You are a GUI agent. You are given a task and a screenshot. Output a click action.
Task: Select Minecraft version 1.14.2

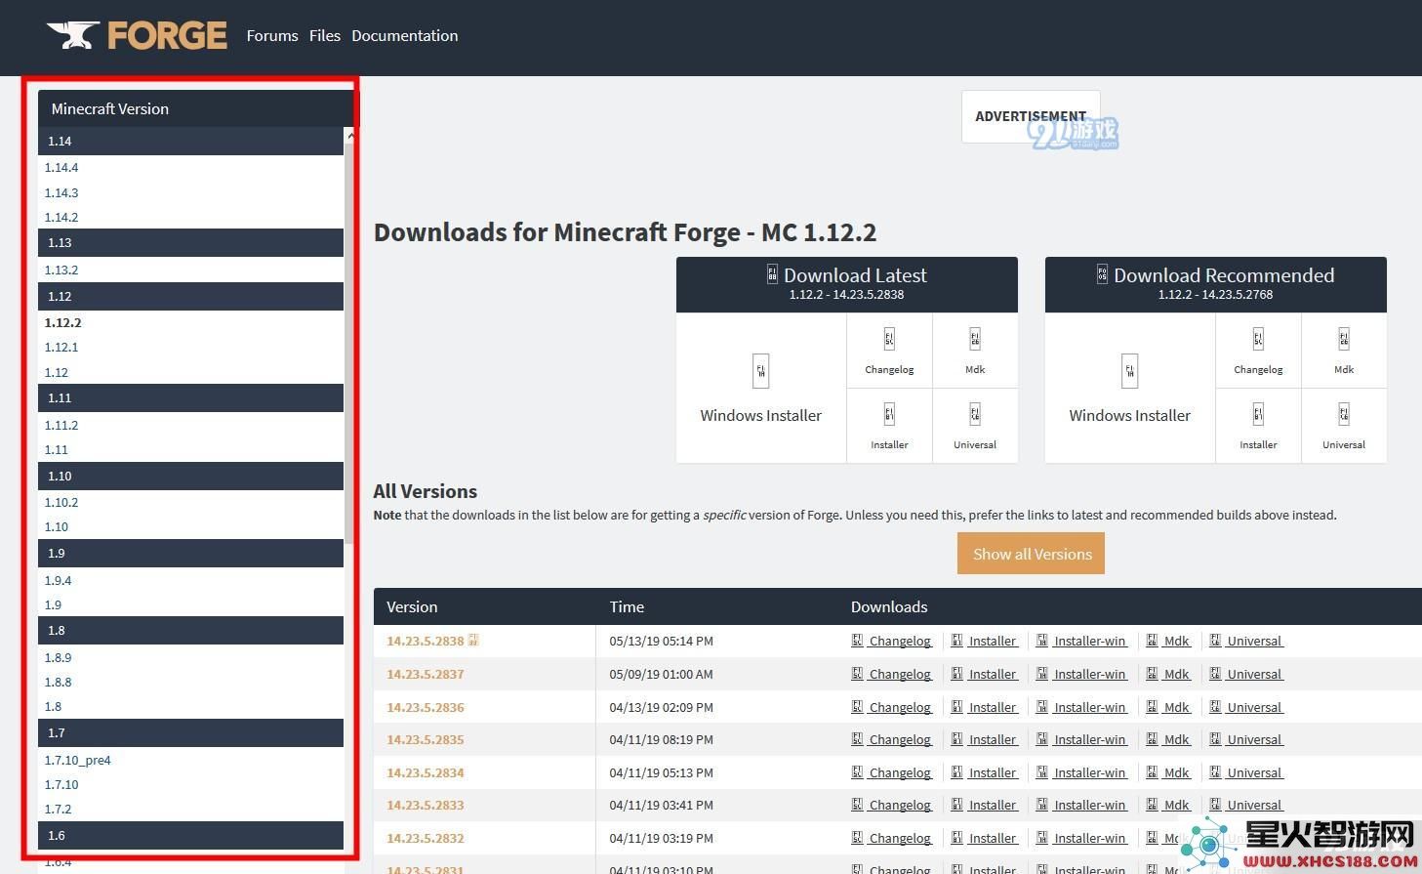pyautogui.click(x=61, y=217)
